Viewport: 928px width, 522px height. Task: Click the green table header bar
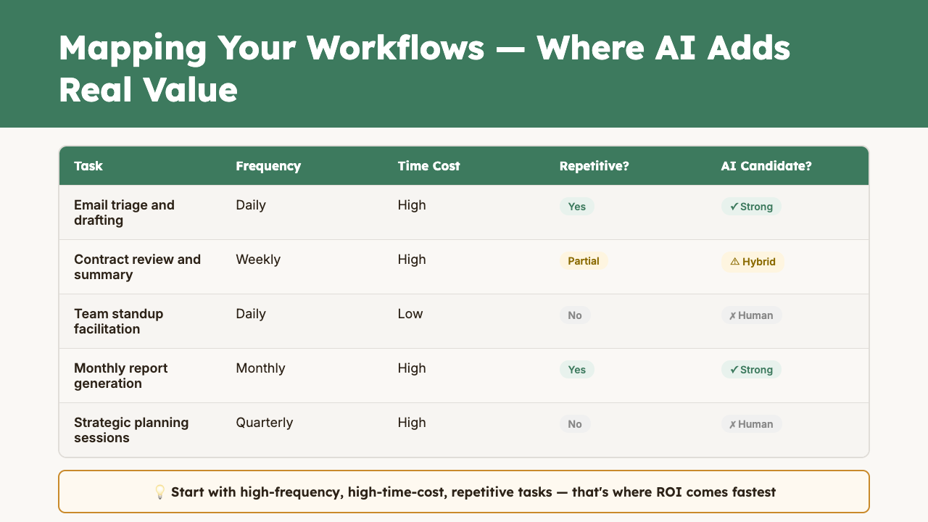(464, 166)
